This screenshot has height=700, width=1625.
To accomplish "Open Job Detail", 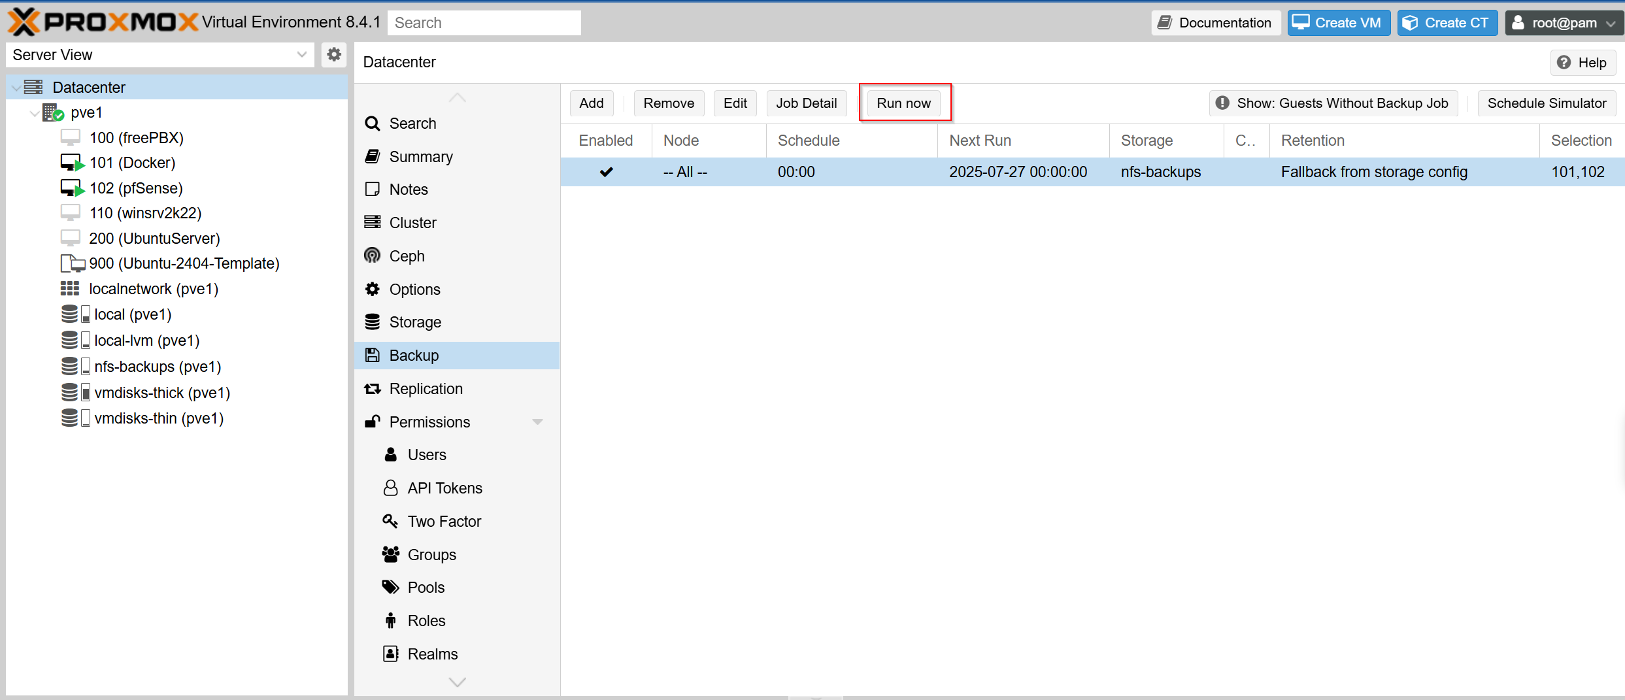I will click(807, 103).
